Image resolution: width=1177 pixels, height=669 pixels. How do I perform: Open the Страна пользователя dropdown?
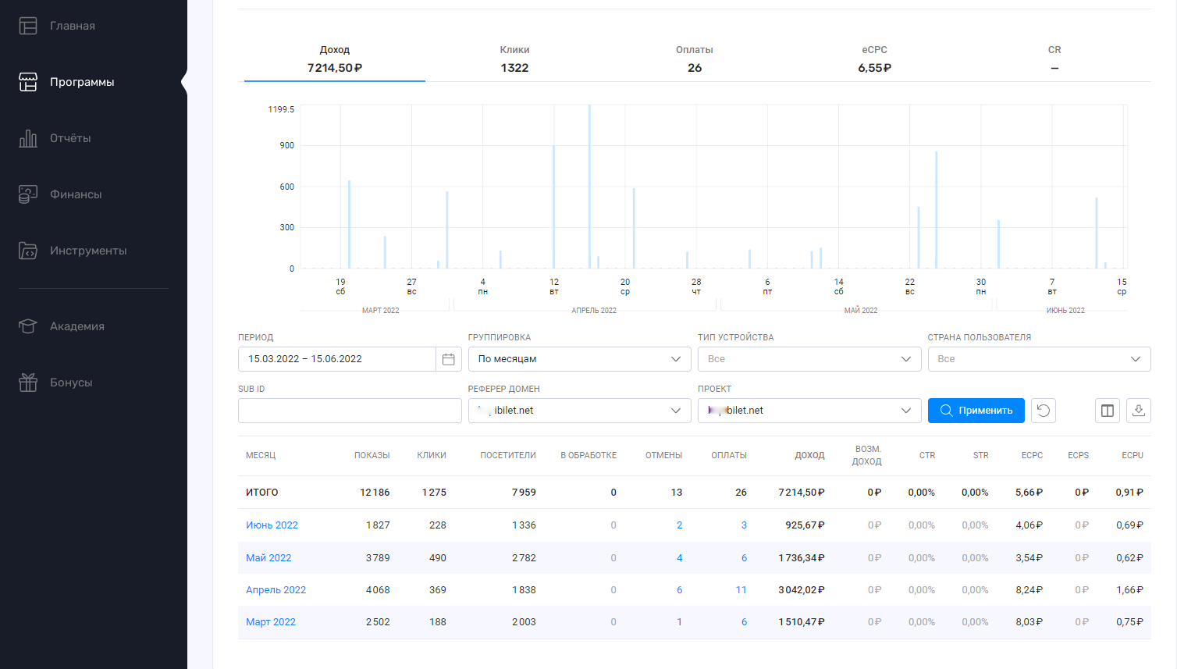point(1039,359)
